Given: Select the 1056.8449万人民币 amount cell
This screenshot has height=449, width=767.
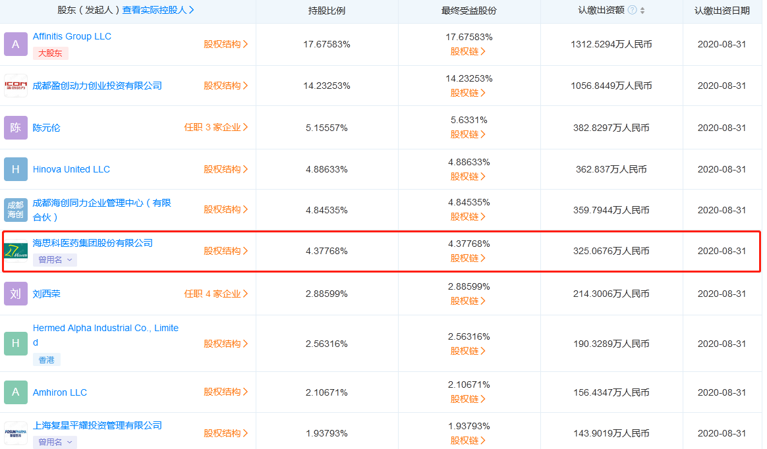Looking at the screenshot, I should tap(611, 86).
